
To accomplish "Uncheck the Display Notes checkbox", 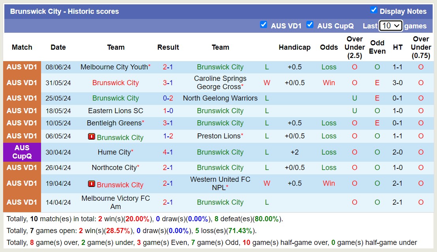I will [x=374, y=10].
